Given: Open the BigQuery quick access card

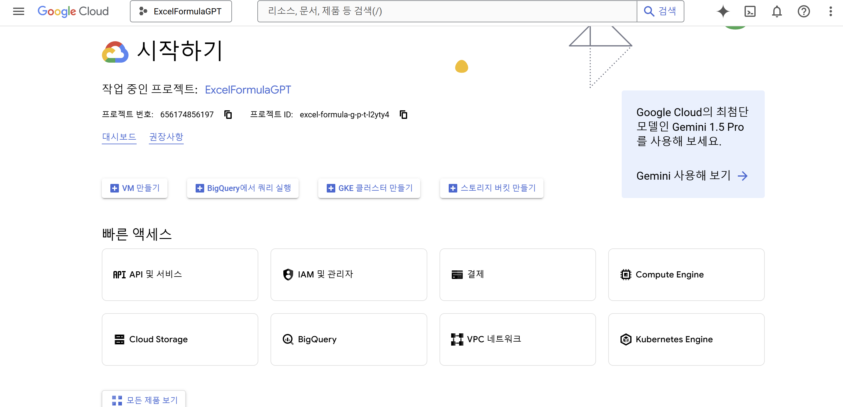Looking at the screenshot, I should point(349,339).
